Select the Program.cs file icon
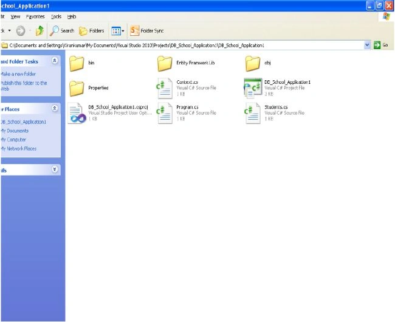Viewport: 395px width, 322px height. [165, 113]
